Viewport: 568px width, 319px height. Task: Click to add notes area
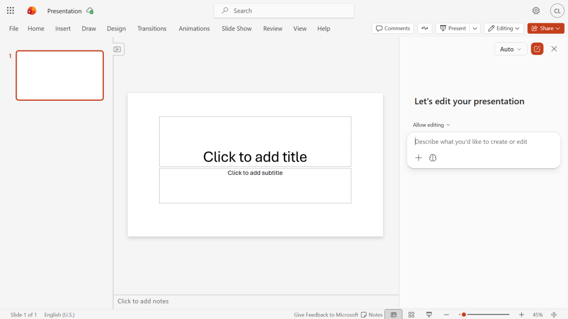coord(256,301)
